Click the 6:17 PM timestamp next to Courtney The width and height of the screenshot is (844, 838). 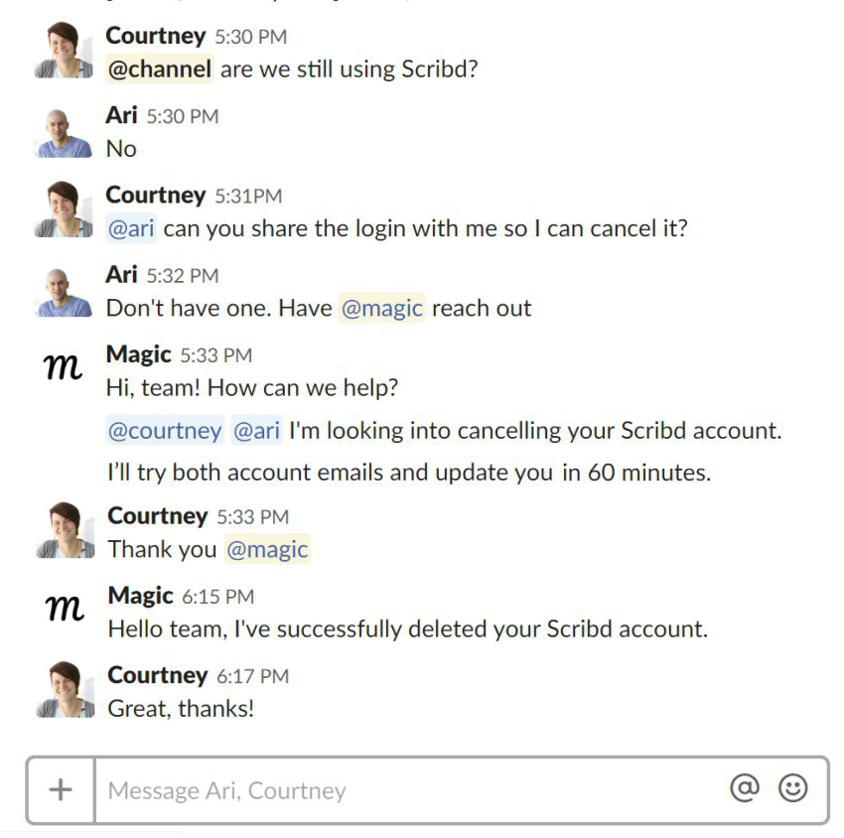(252, 676)
